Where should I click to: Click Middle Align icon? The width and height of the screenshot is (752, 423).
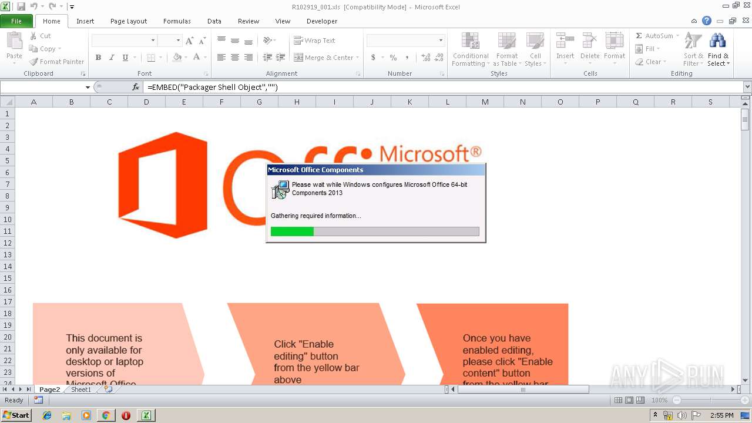click(x=235, y=41)
